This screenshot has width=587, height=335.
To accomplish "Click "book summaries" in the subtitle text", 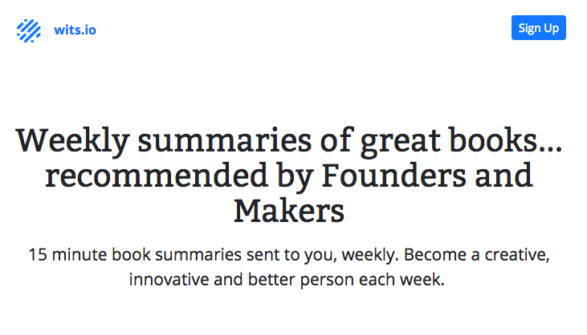I will (x=177, y=255).
